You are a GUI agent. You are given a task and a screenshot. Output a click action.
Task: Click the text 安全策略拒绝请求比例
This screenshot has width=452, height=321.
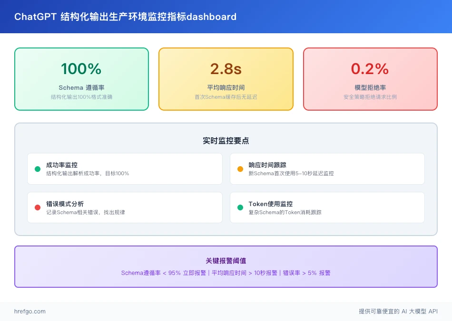click(370, 97)
